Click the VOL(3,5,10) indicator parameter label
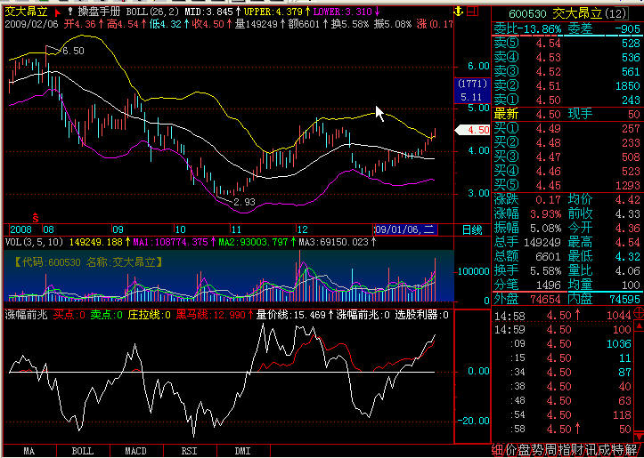The width and height of the screenshot is (644, 458). (x=35, y=242)
